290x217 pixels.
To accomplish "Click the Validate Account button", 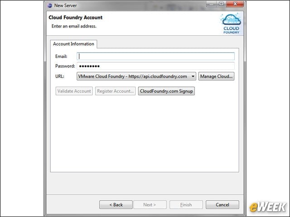I will point(74,91).
